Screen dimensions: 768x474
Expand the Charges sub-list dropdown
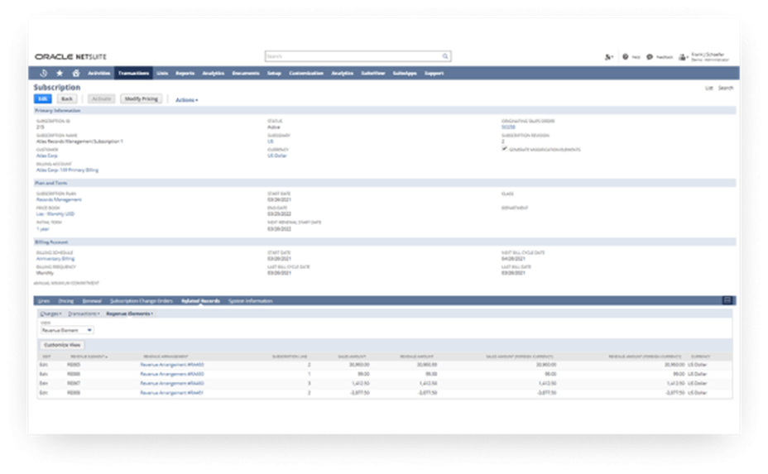pos(50,314)
